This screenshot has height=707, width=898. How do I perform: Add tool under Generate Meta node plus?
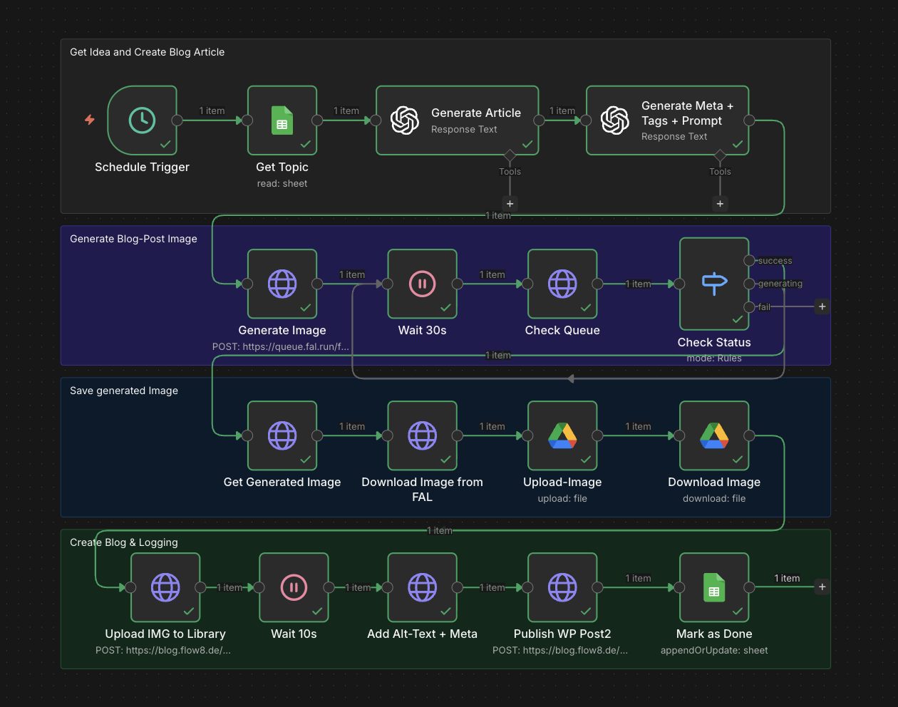720,204
